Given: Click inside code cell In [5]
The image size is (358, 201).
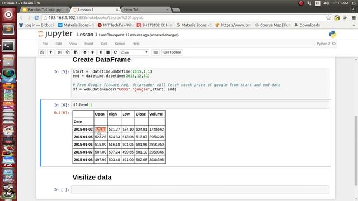Looking at the screenshot, I should (x=200, y=83).
